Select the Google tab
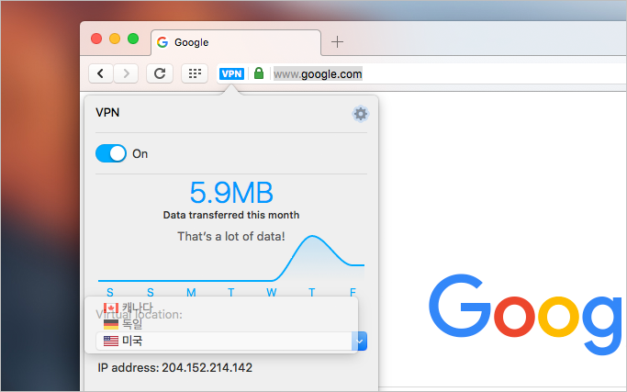This screenshot has height=392, width=627. [x=236, y=42]
